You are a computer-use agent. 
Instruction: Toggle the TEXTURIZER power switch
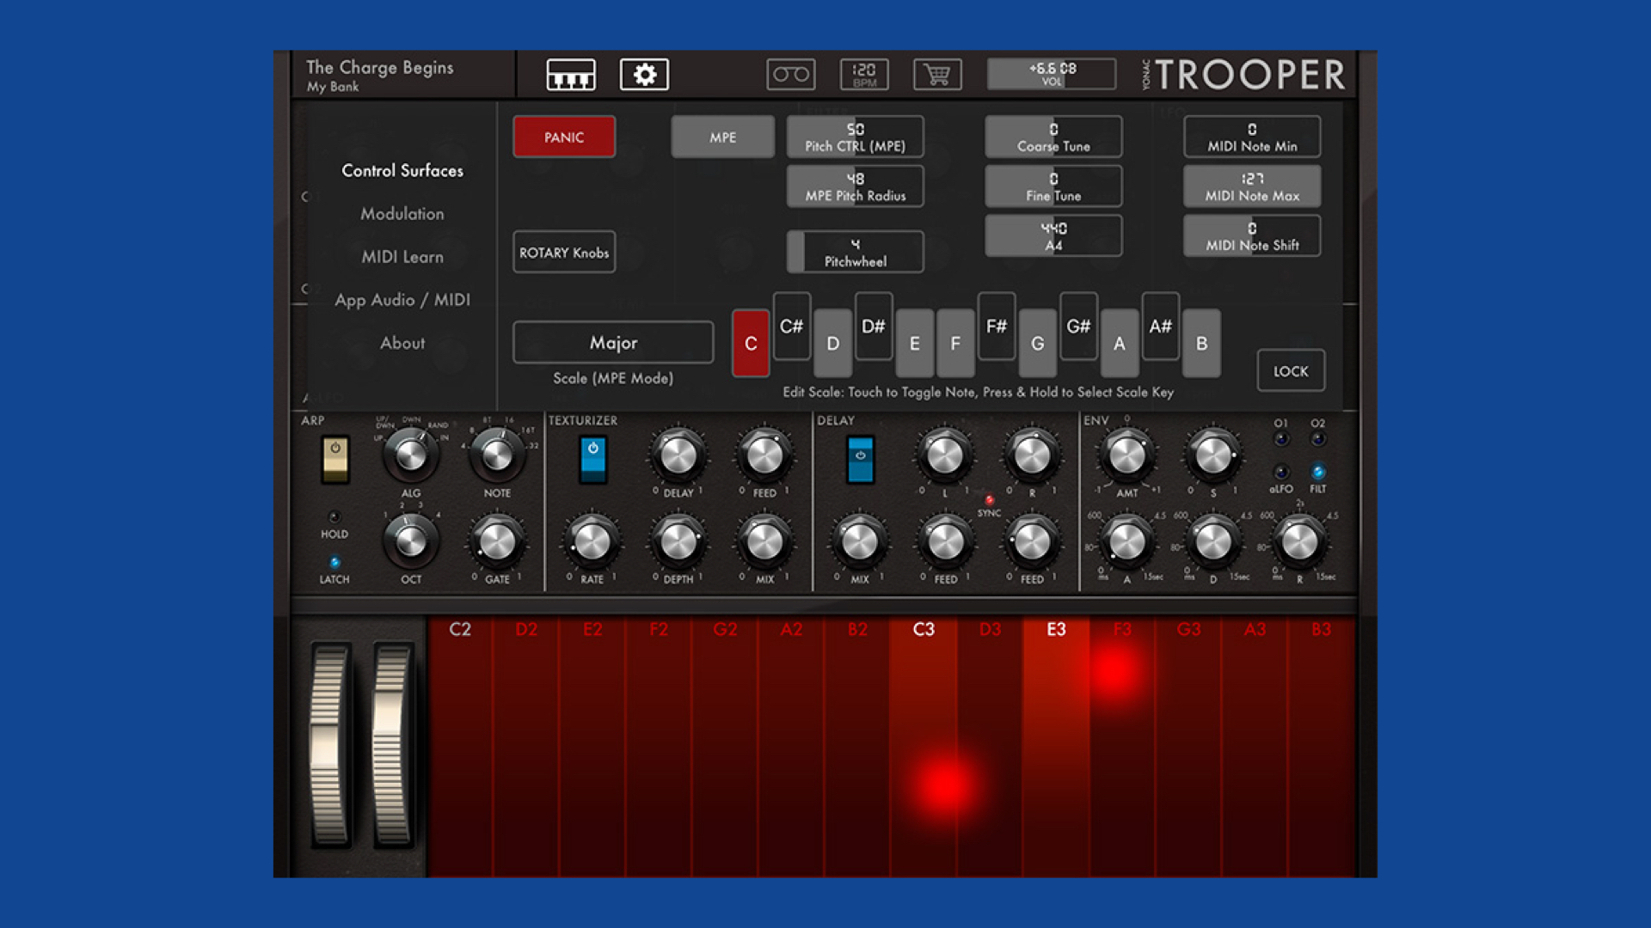click(x=593, y=459)
